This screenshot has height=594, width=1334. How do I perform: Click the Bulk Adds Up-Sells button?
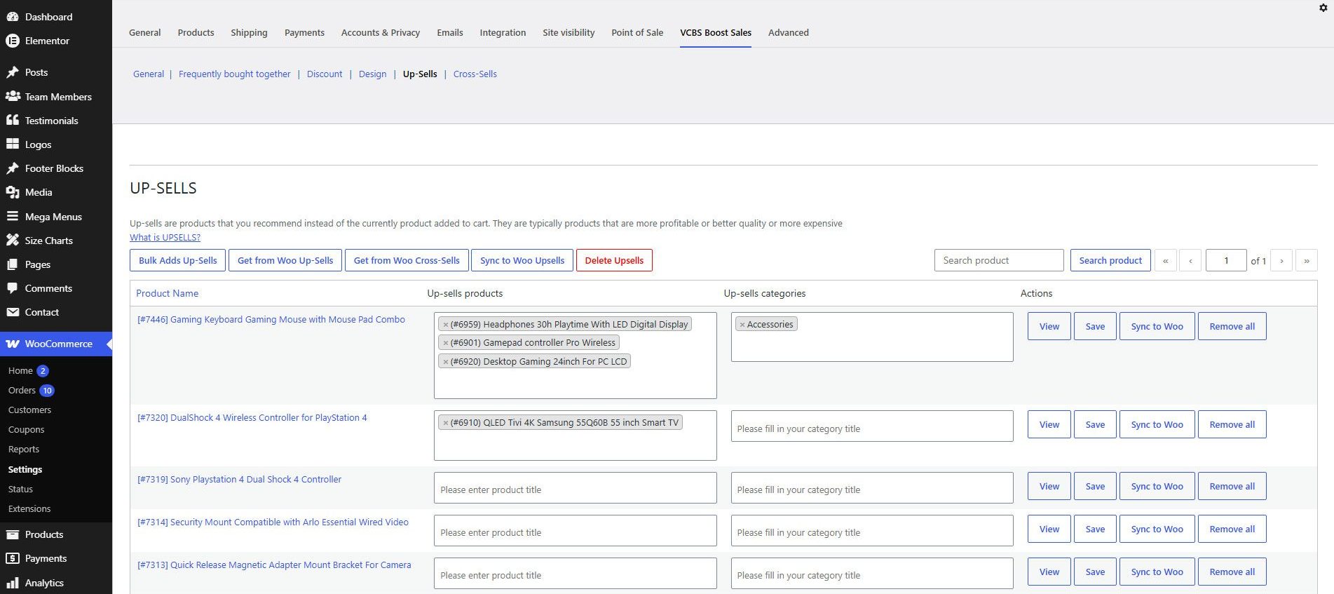178,260
